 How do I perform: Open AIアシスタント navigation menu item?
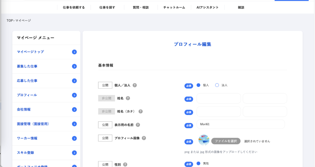click(x=207, y=7)
